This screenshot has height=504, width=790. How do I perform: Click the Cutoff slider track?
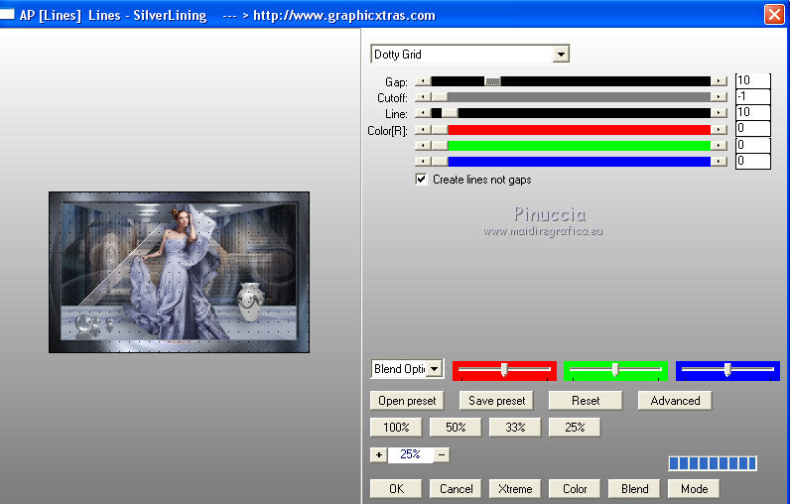click(571, 96)
